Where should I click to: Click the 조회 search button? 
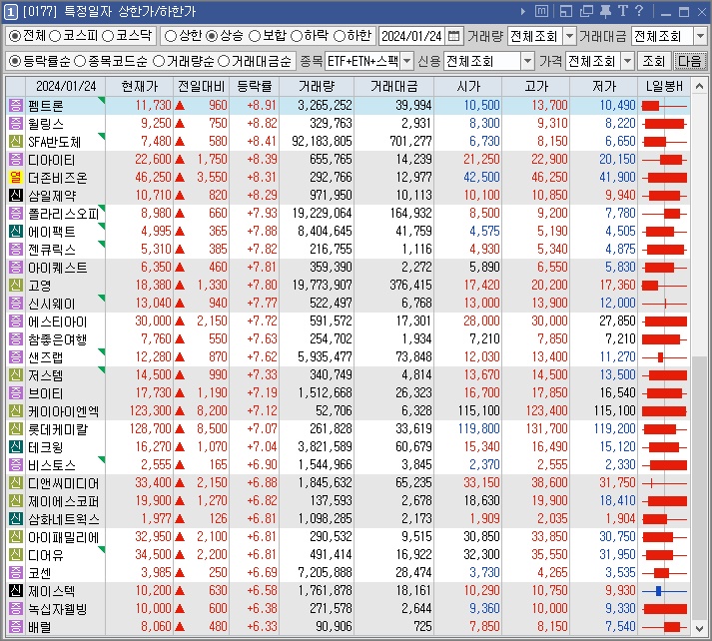[653, 61]
